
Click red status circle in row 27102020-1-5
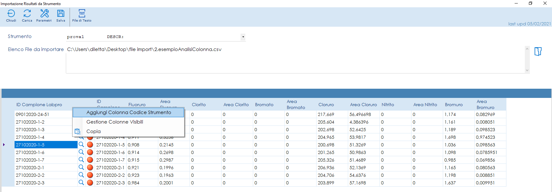(90, 145)
